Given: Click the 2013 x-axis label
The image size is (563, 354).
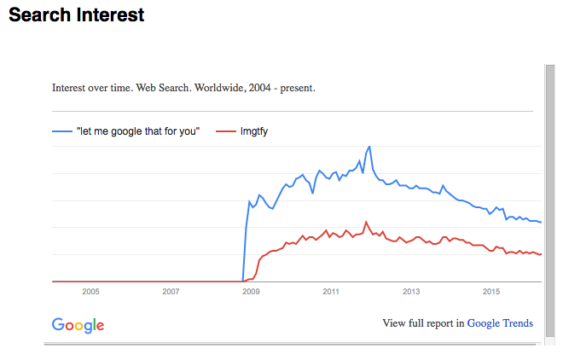Looking at the screenshot, I should [411, 292].
